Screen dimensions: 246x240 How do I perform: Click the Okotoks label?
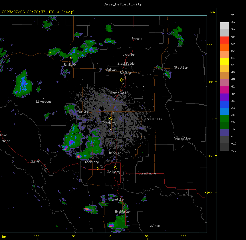[x=118, y=200]
